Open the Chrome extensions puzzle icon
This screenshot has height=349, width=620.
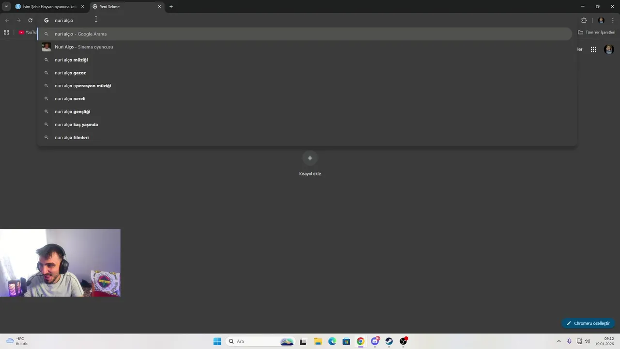[584, 20]
